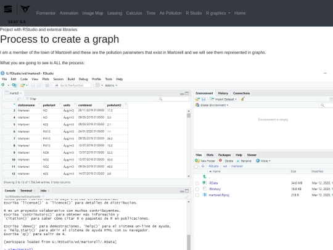Click the Delete button in Files pane
The width and height of the screenshot is (333, 250).
click(x=229, y=161)
